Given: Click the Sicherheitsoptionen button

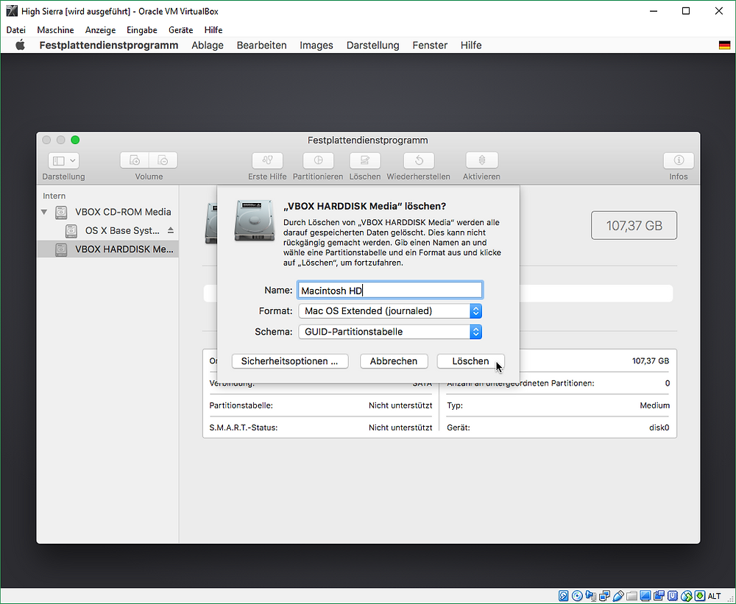Looking at the screenshot, I should [290, 361].
